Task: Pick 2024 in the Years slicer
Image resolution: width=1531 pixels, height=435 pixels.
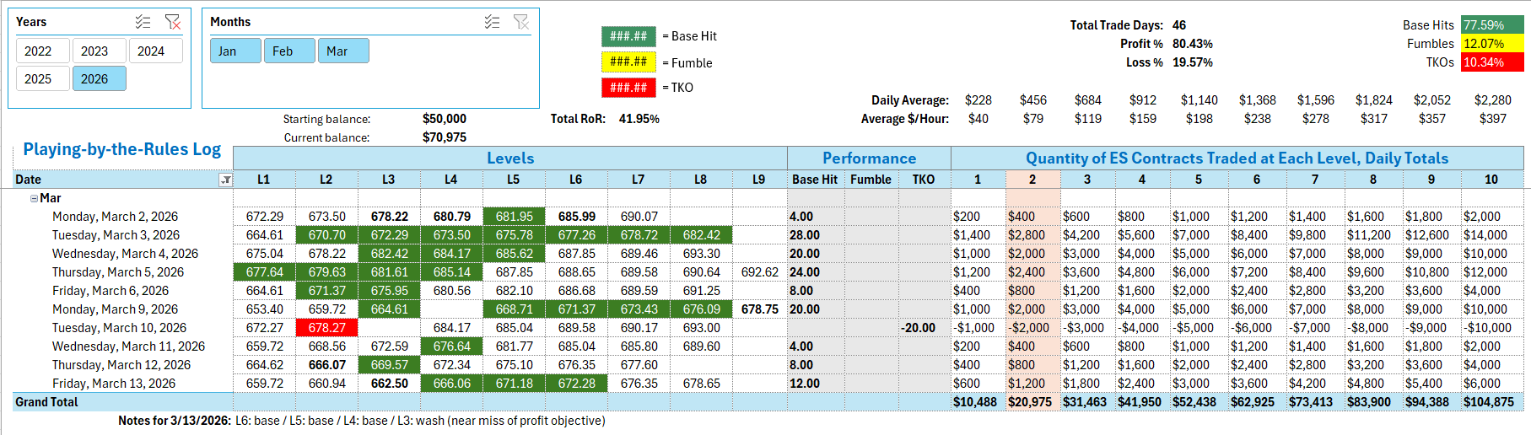Action: pyautogui.click(x=151, y=51)
